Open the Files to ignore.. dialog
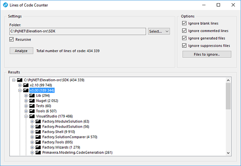 click(x=207, y=54)
